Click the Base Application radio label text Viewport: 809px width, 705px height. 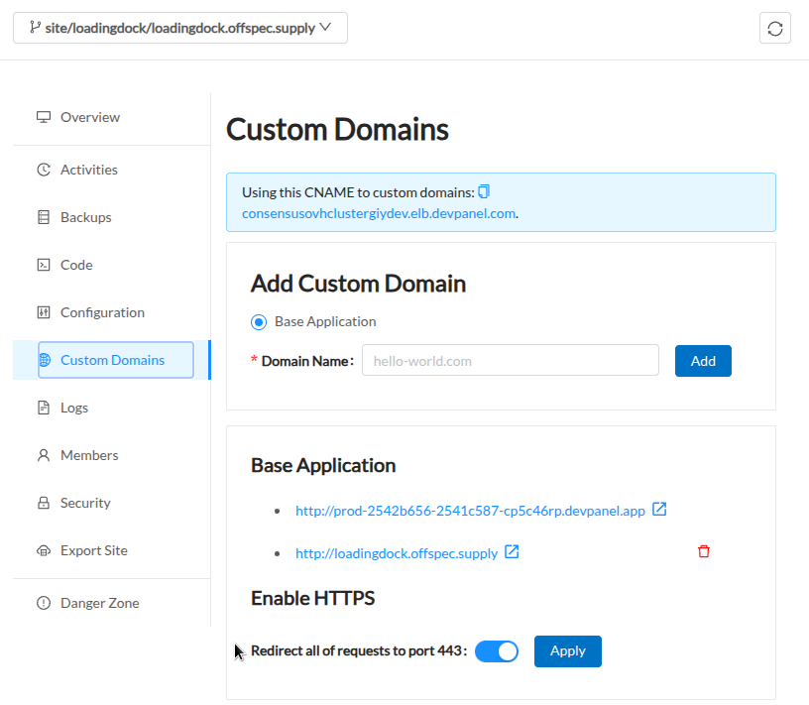point(325,321)
